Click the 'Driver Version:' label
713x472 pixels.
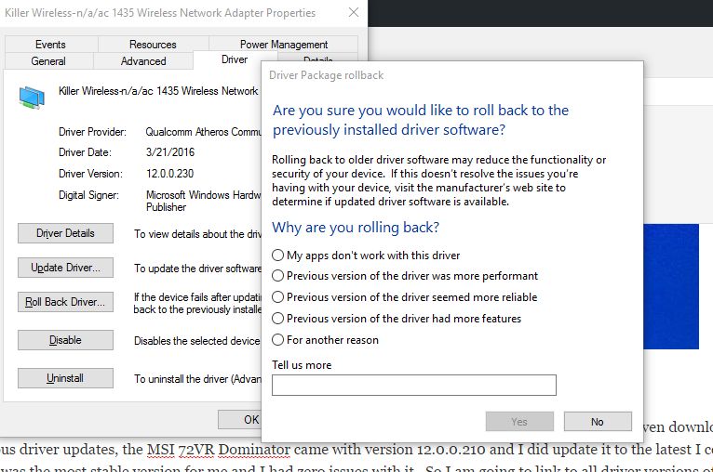(x=90, y=174)
